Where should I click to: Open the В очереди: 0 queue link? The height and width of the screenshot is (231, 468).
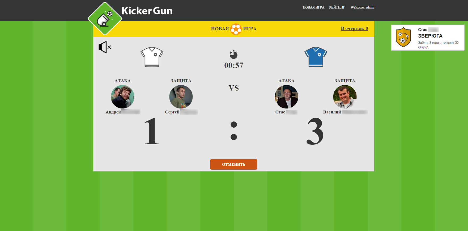click(x=354, y=28)
